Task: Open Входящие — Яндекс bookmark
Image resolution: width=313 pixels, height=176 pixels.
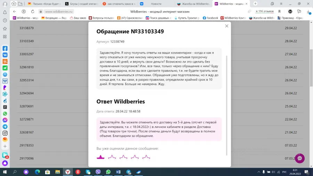Action: click(54, 18)
